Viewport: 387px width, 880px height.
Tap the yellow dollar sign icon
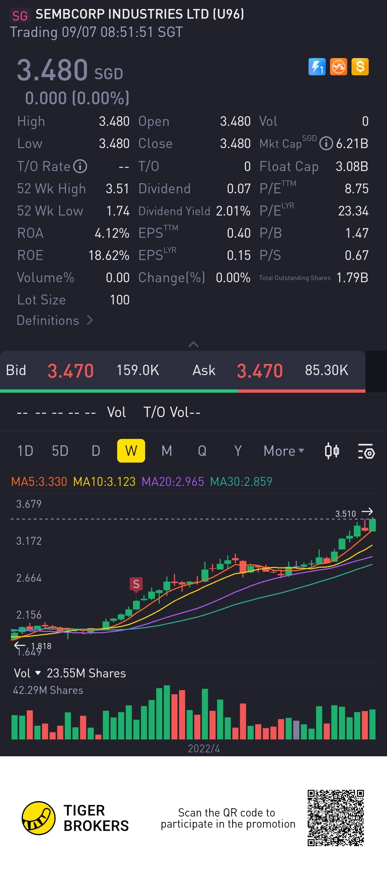(360, 67)
